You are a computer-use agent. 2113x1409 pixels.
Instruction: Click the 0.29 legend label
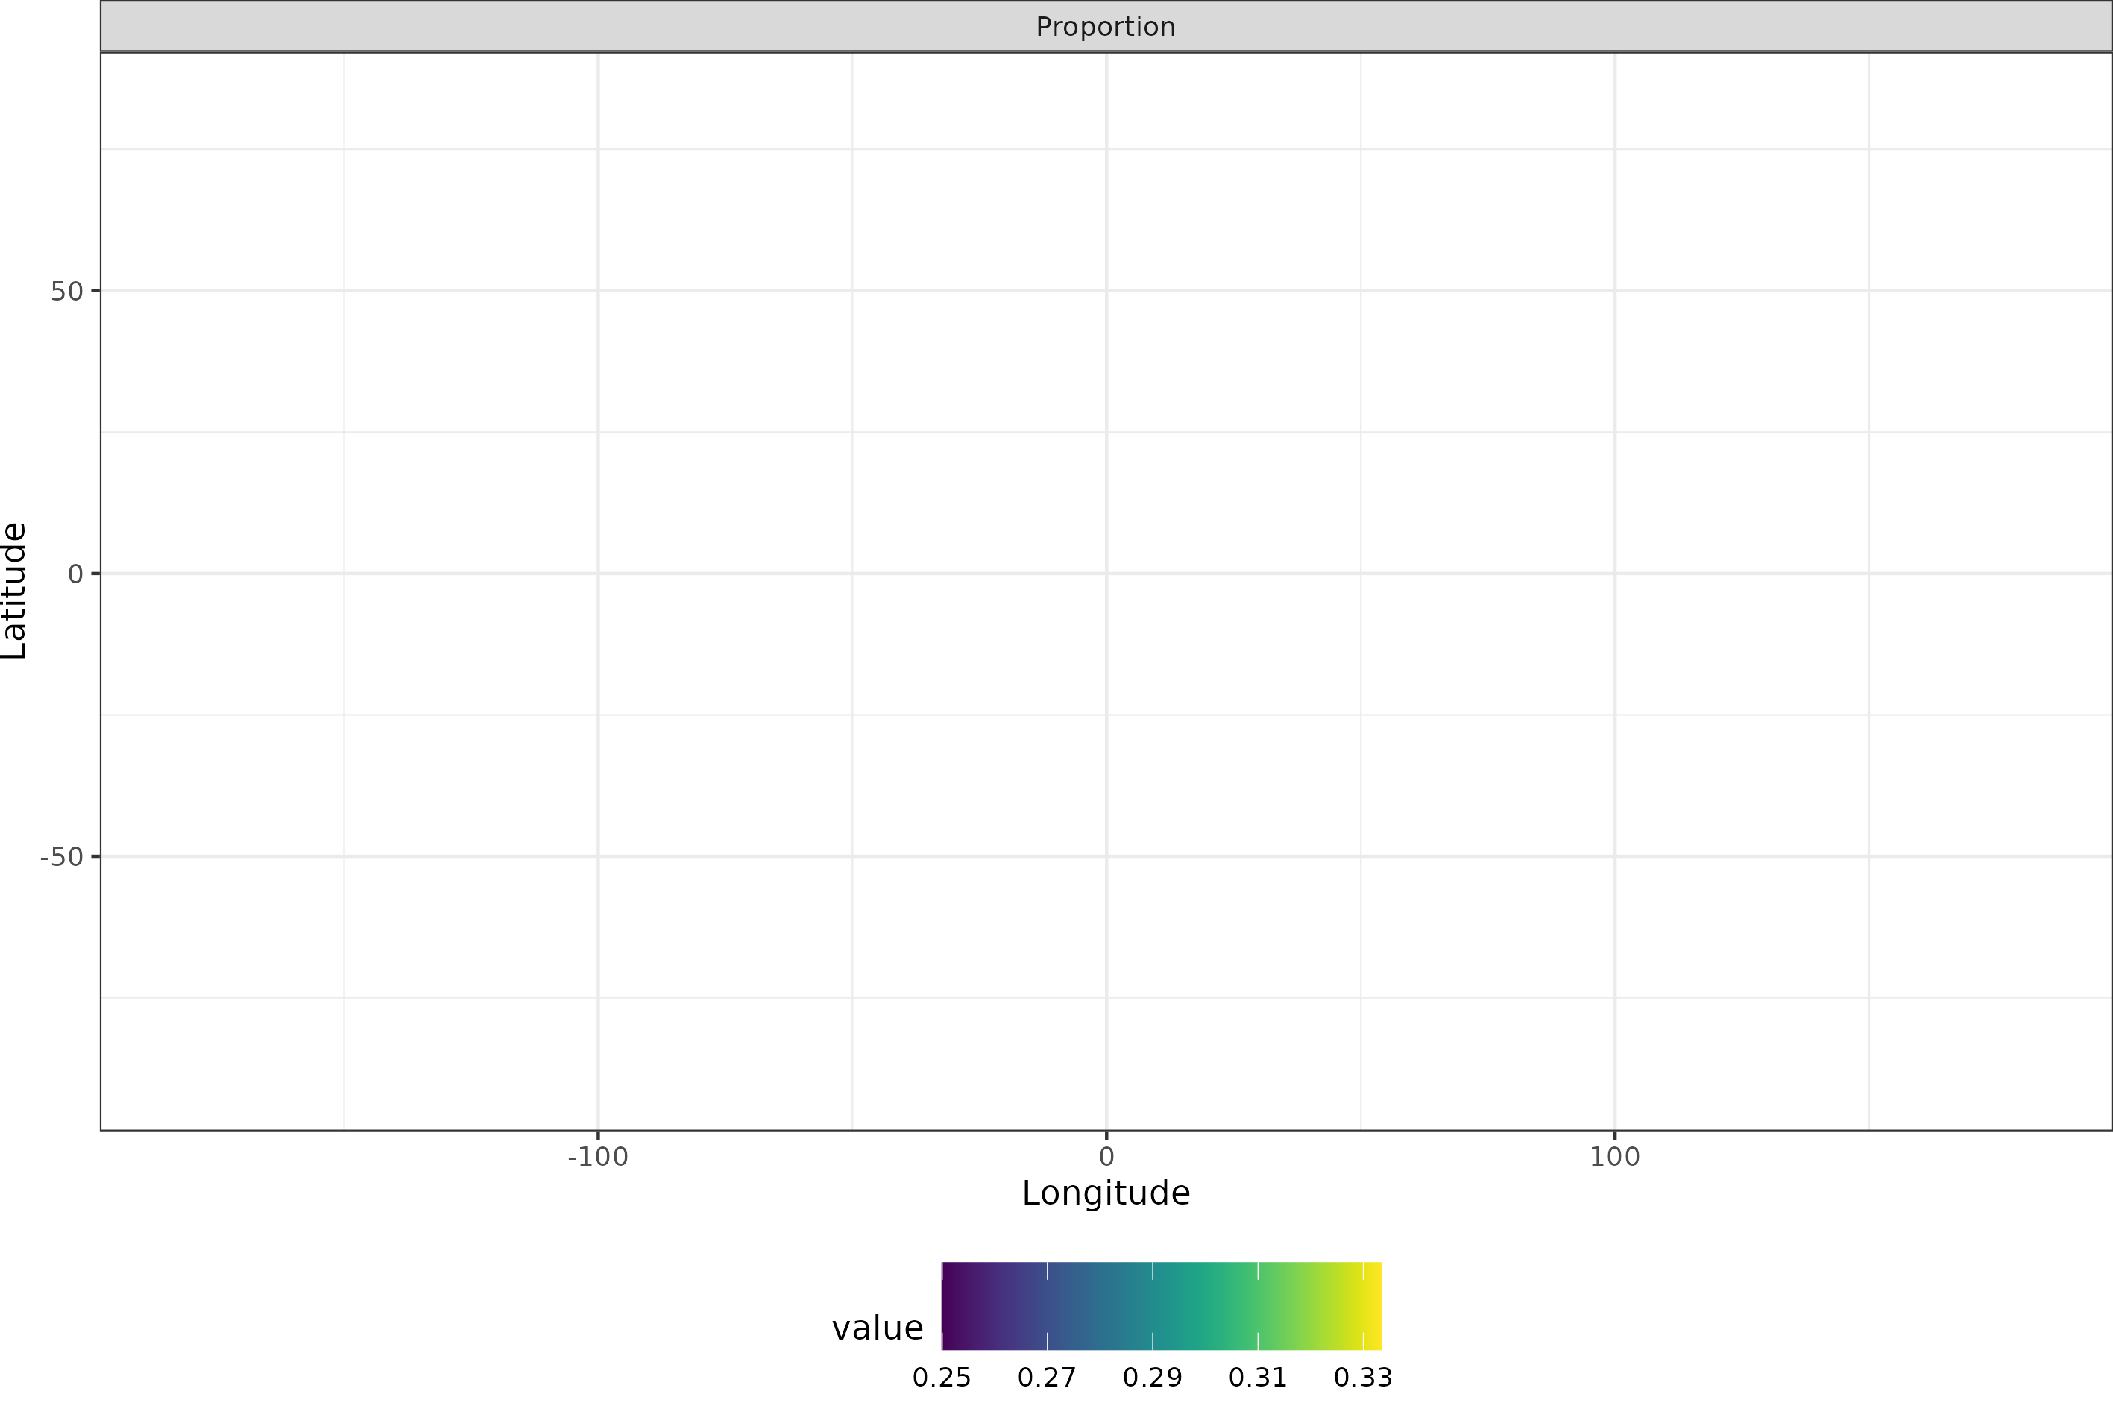1152,1378
